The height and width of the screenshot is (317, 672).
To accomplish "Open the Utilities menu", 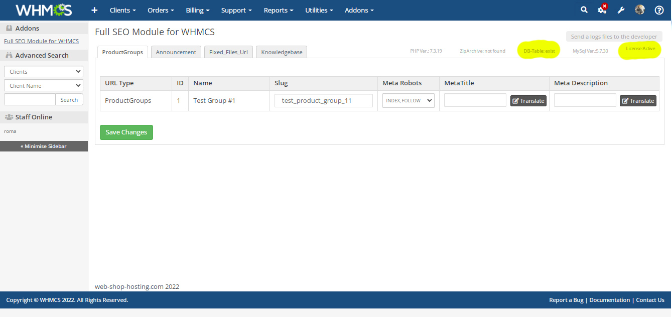I will point(319,10).
